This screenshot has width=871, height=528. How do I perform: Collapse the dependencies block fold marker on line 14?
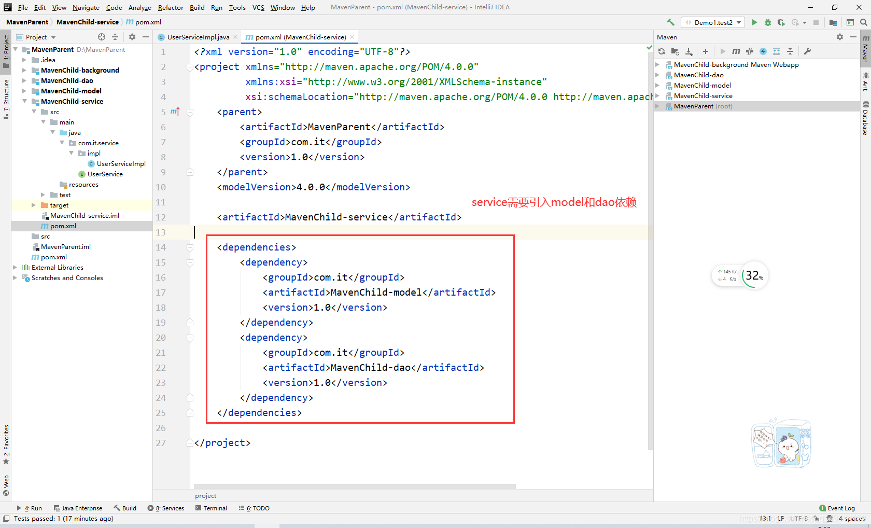[190, 247]
